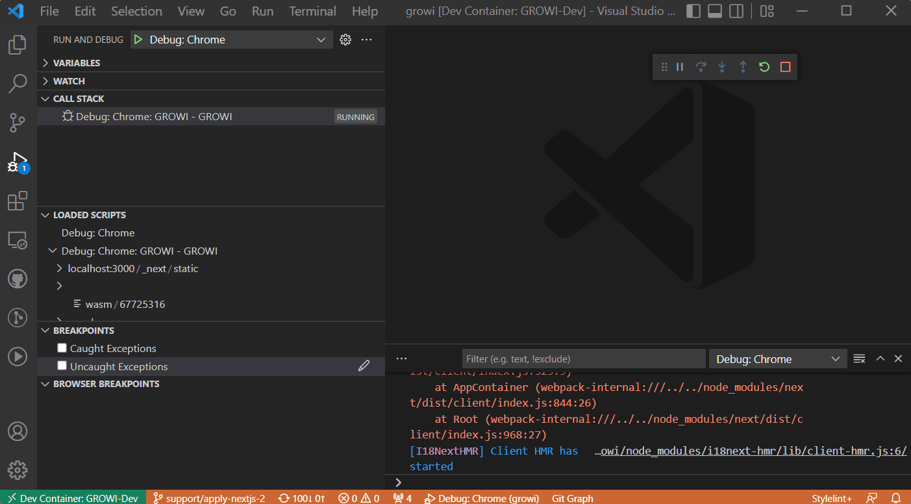
Task: Open the Search view icon
Action: point(18,83)
